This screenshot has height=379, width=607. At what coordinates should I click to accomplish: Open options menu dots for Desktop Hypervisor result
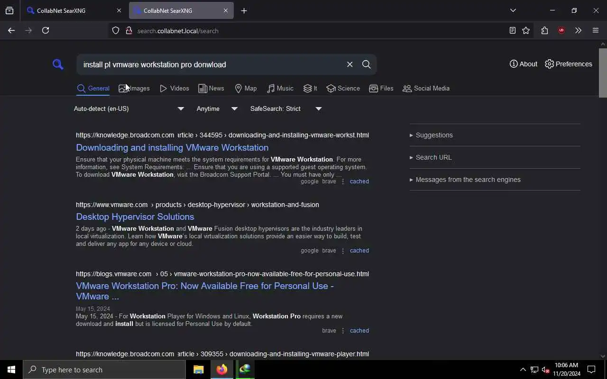pyautogui.click(x=343, y=251)
